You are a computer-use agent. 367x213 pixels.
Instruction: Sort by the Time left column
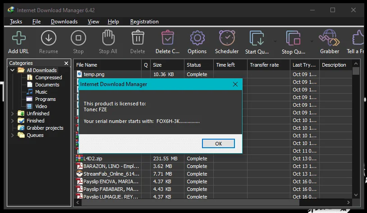[230, 65]
